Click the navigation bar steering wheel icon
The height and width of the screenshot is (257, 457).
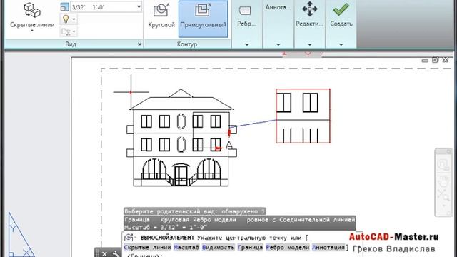click(x=443, y=165)
